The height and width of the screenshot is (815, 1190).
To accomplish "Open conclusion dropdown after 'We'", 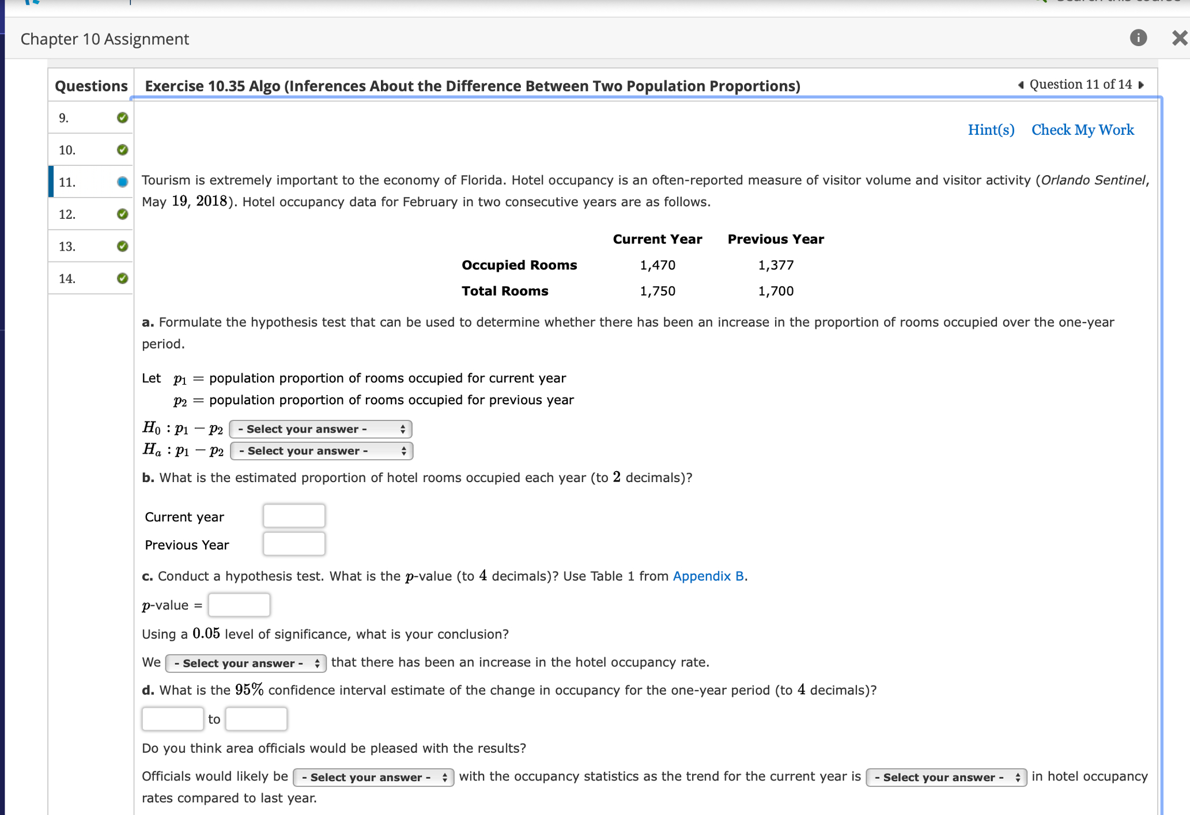I will (x=245, y=663).
